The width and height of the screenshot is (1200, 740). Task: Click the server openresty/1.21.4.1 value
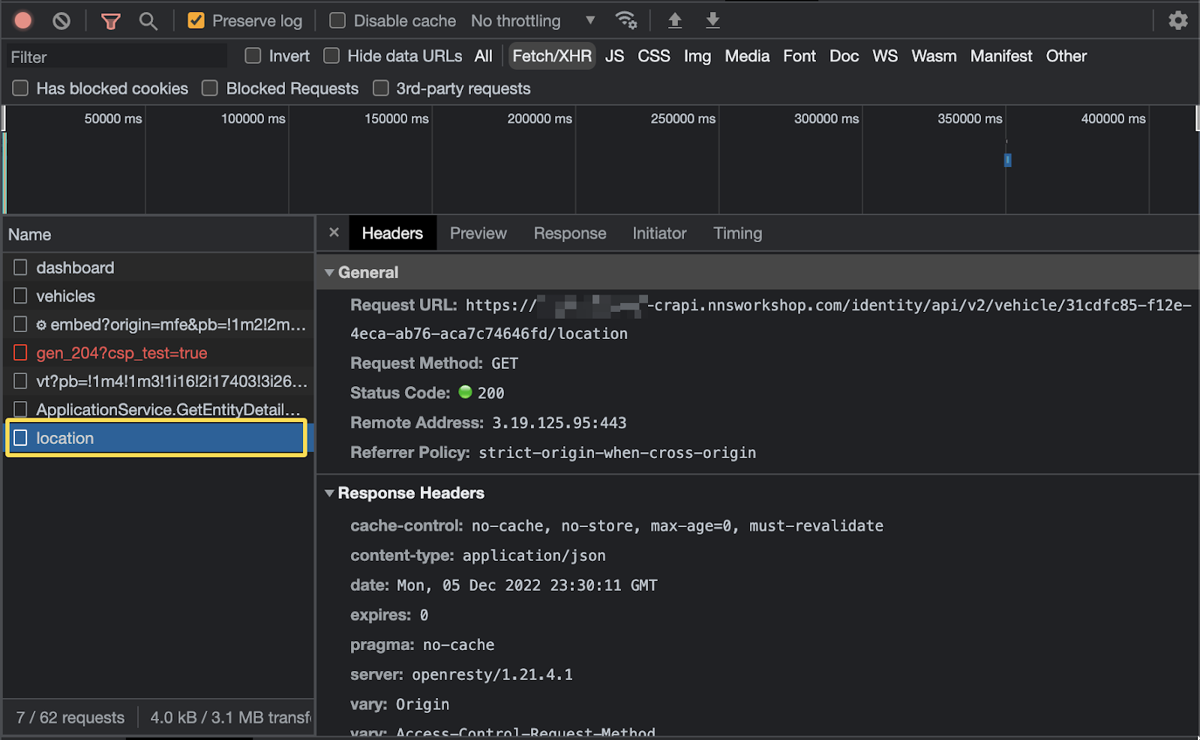point(492,675)
